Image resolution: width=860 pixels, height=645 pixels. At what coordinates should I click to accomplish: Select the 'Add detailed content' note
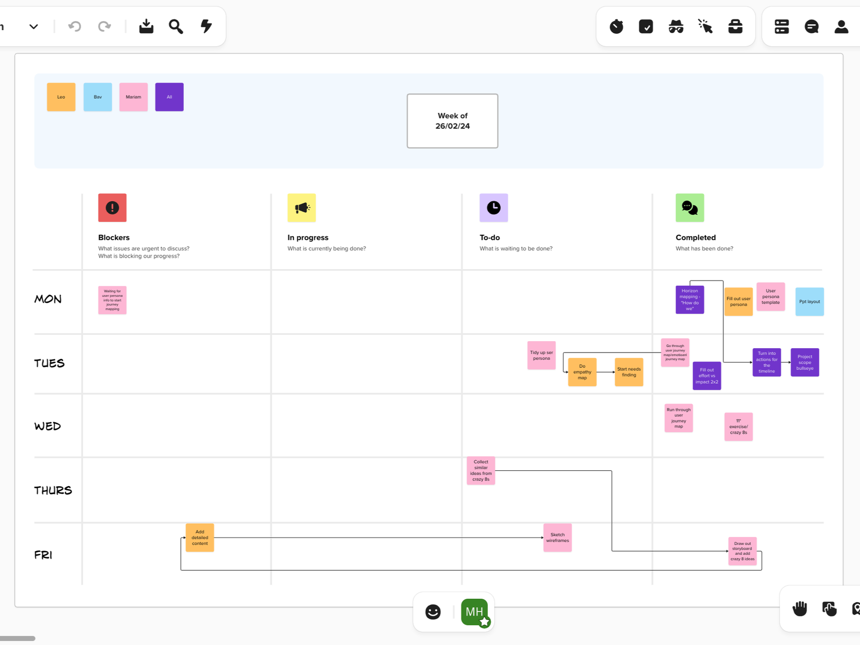tap(200, 538)
